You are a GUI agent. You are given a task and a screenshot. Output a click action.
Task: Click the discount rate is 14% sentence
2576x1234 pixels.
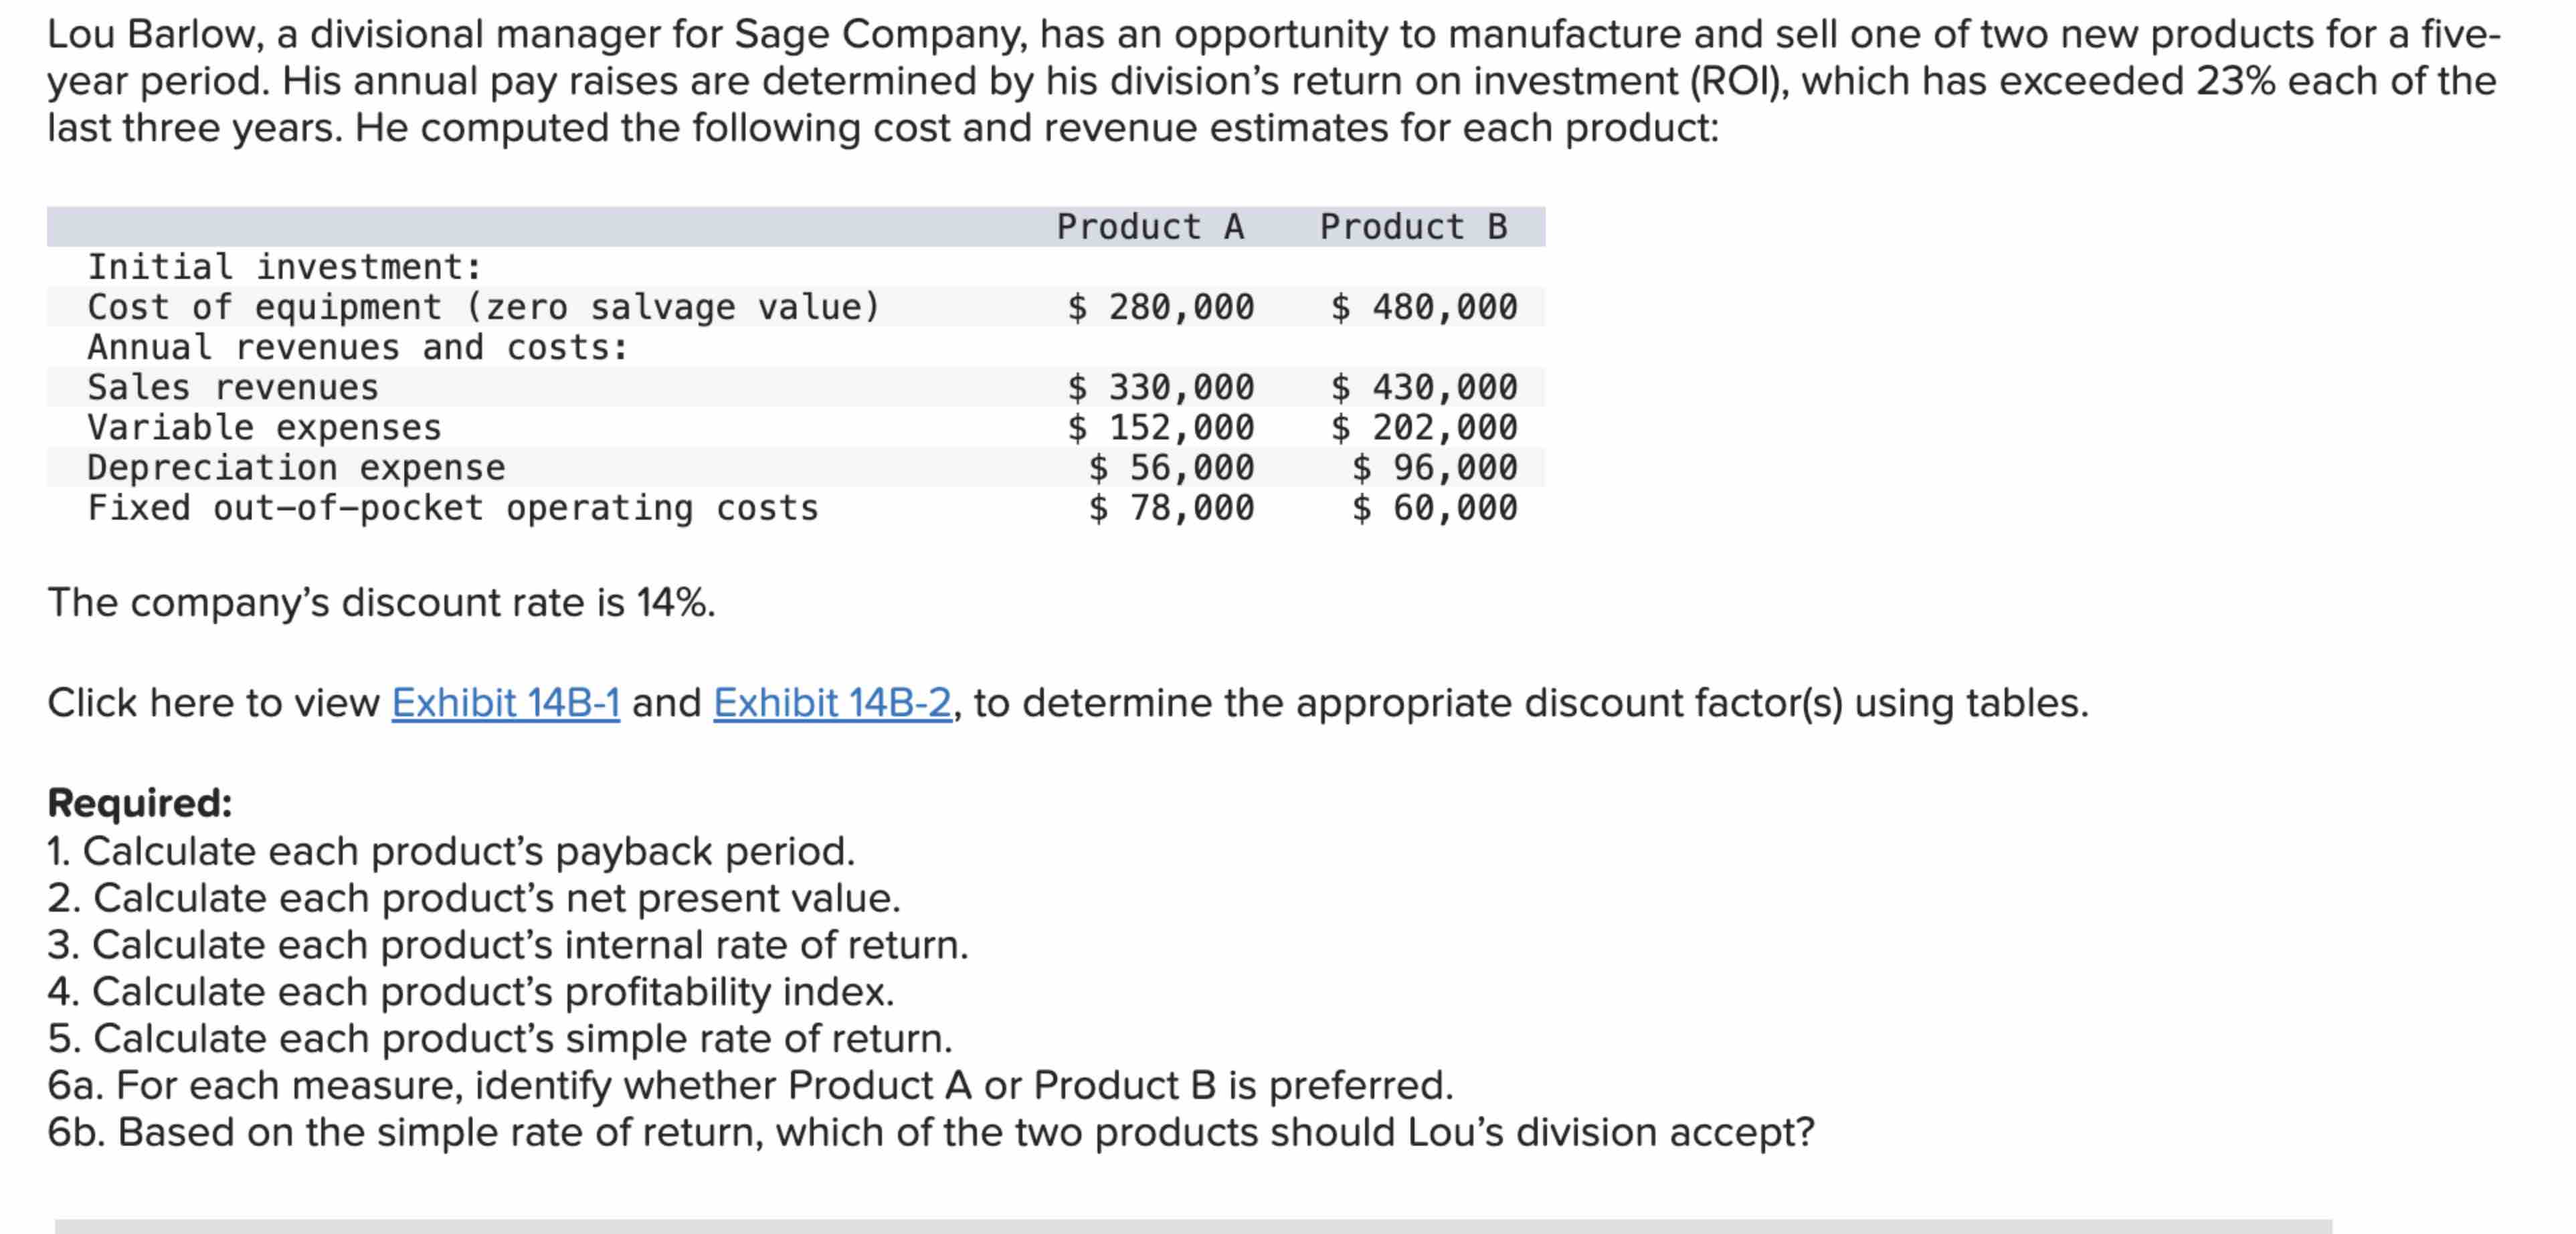point(381,603)
